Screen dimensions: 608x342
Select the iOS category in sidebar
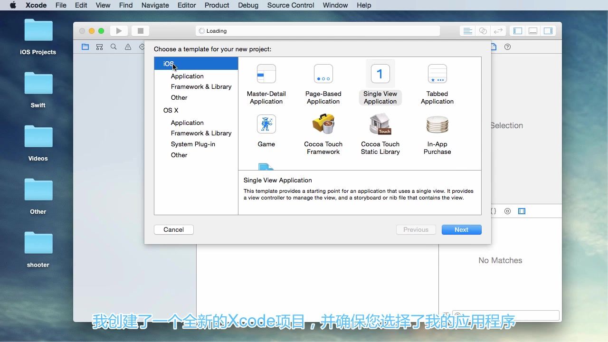pos(196,64)
